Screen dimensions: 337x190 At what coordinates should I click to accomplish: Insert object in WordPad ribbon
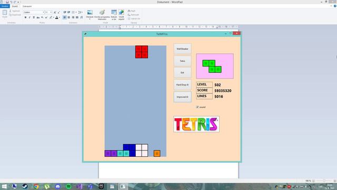[x=122, y=14]
